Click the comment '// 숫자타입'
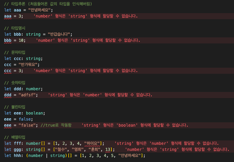Viewport: 234px width, 162px height. (15, 83)
